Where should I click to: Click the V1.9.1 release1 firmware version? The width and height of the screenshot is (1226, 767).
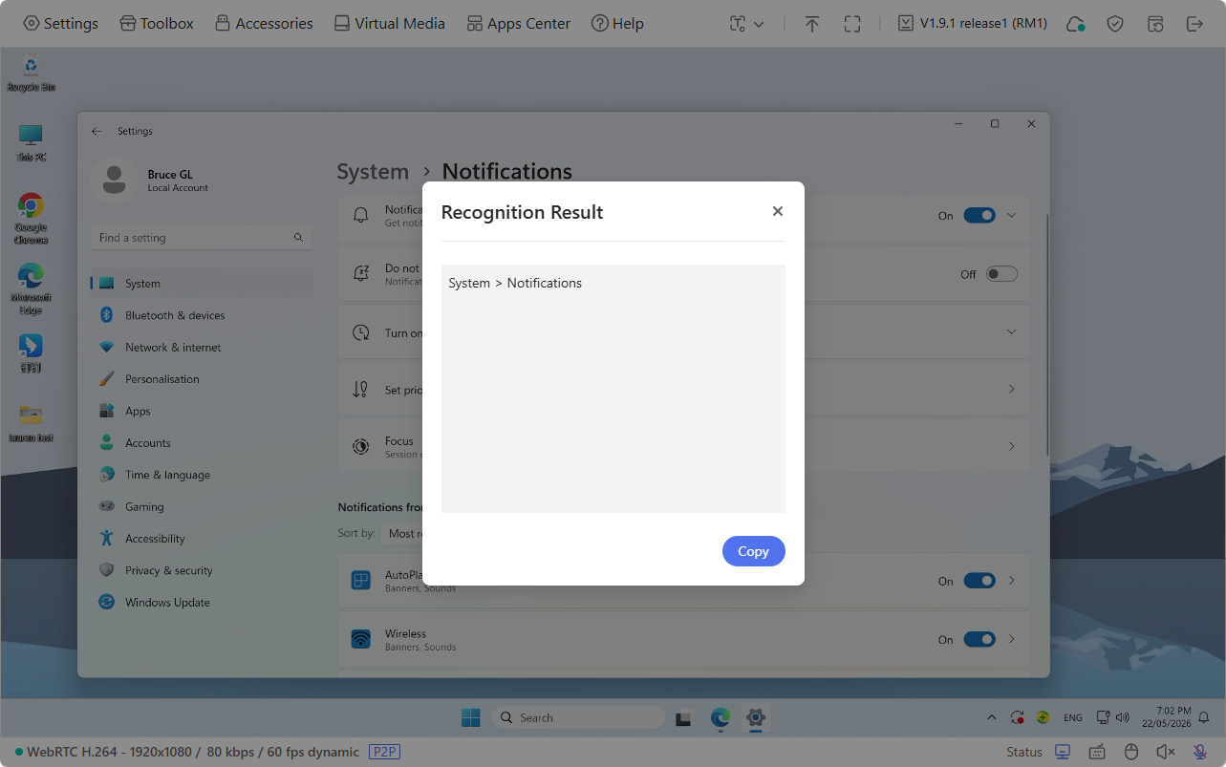pos(973,23)
